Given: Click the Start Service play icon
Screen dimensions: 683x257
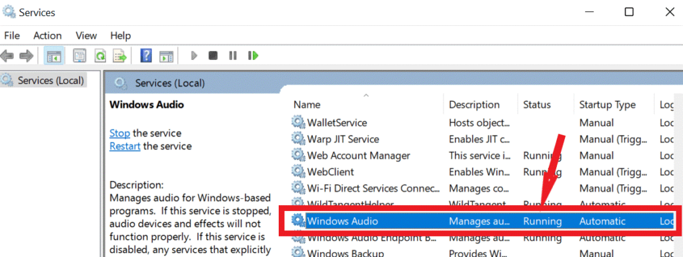Looking at the screenshot, I should tap(194, 56).
